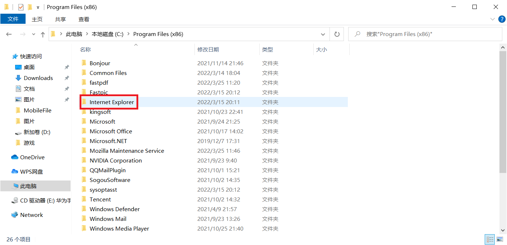Open the Help question mark icon
The height and width of the screenshot is (245, 507).
click(x=502, y=19)
